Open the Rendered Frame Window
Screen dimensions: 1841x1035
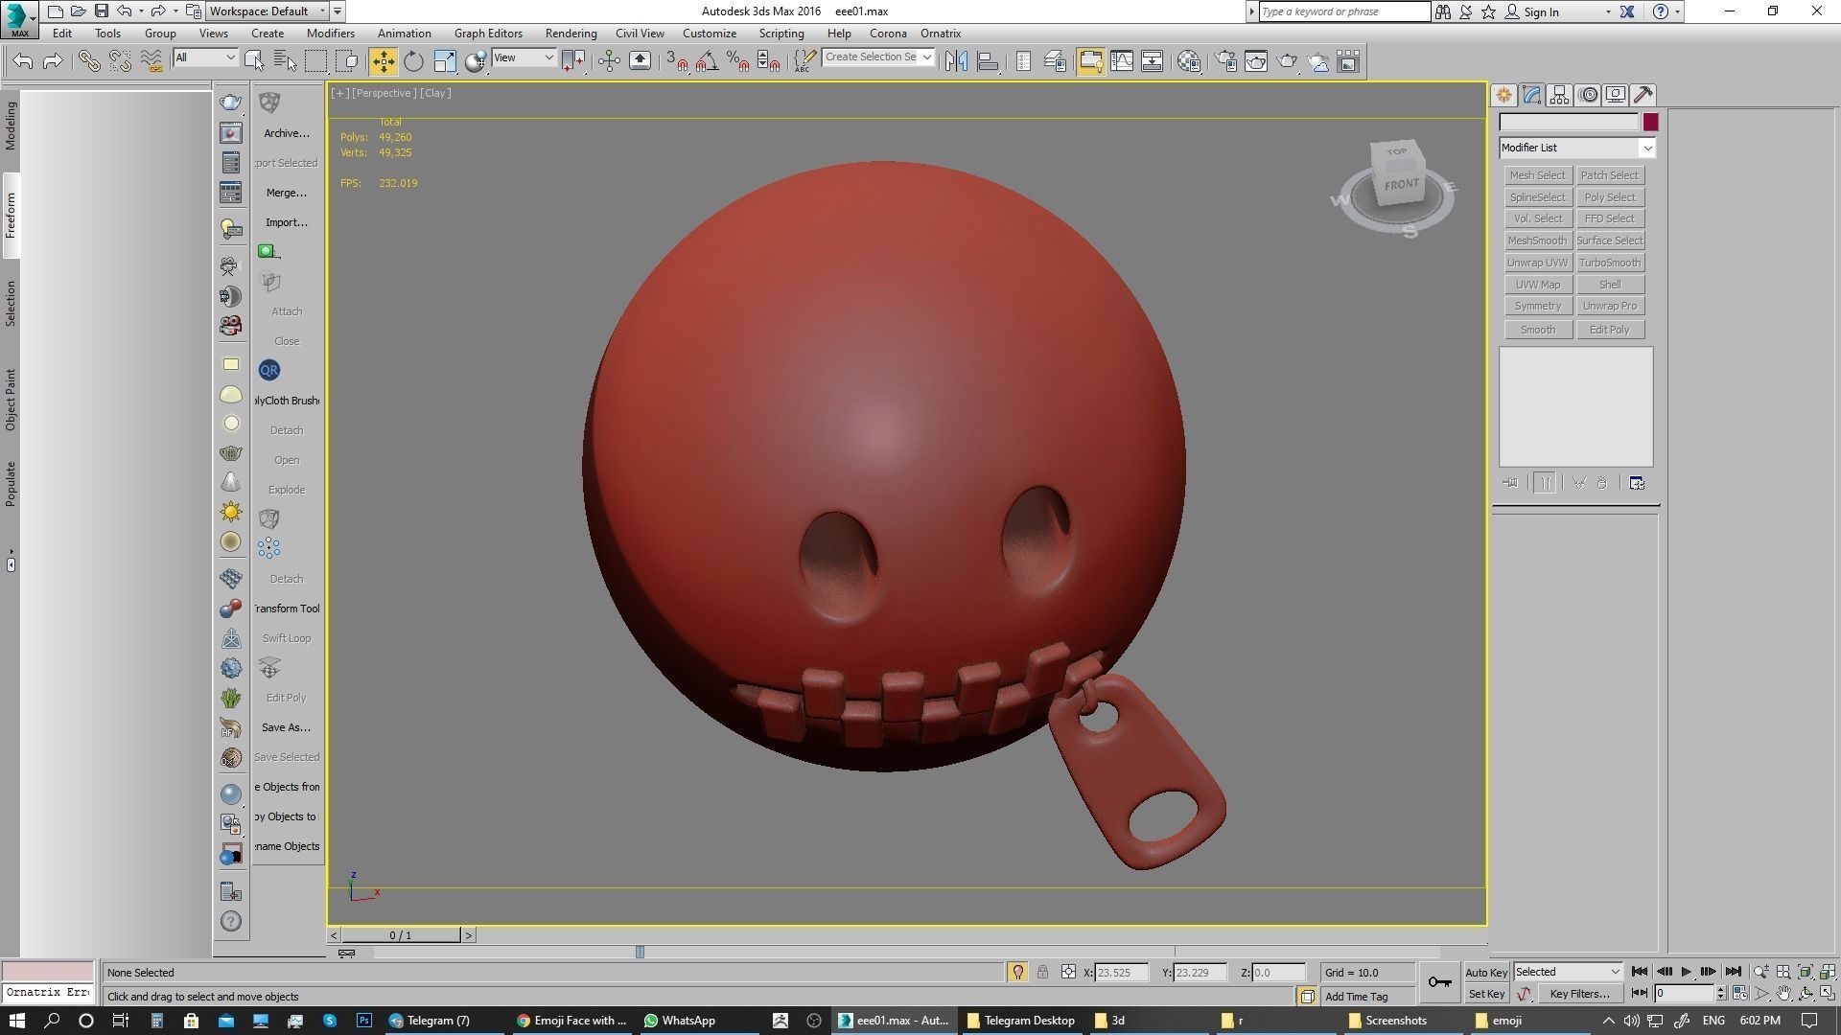pyautogui.click(x=1256, y=61)
